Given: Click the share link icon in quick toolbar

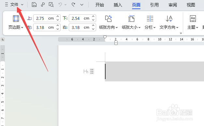Looking at the screenshot, I should (x=43, y=5).
